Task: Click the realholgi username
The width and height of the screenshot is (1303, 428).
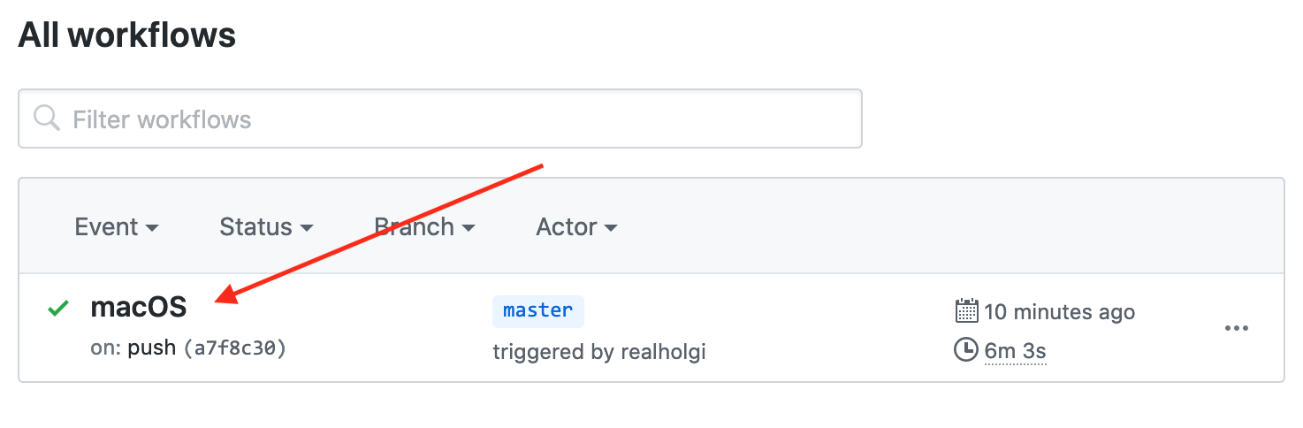Action: (x=662, y=352)
